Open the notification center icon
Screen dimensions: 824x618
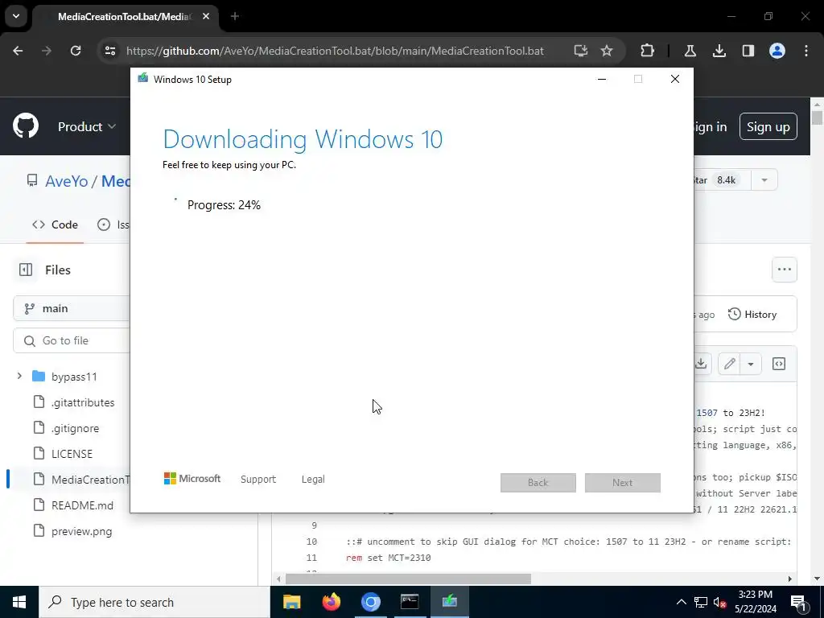[798, 602]
